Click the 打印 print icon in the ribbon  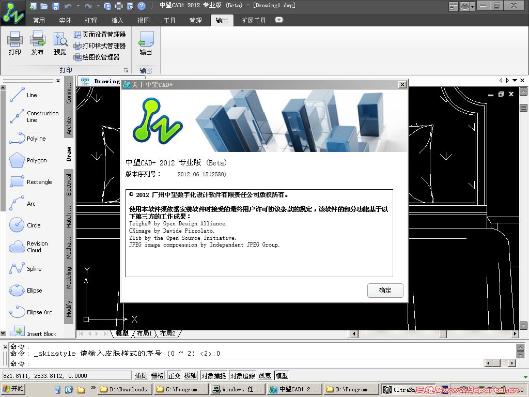14,43
